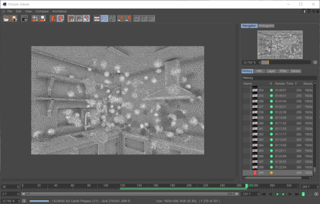
Task: Toggle the green status dot for frame 260
Action: click(x=271, y=123)
